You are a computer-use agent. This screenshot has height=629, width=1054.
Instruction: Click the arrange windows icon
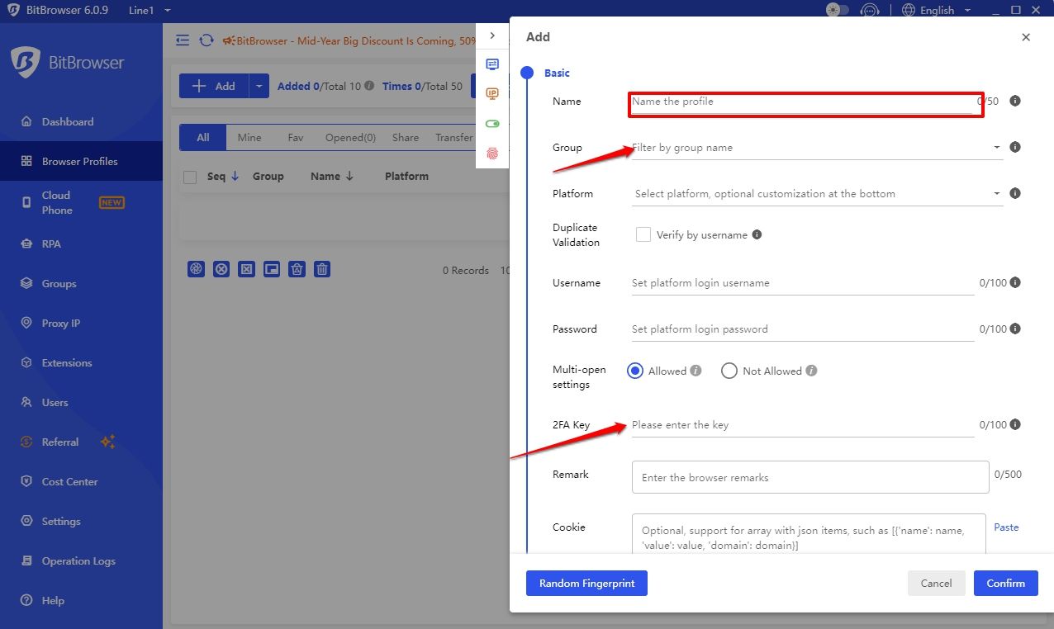pyautogui.click(x=272, y=269)
